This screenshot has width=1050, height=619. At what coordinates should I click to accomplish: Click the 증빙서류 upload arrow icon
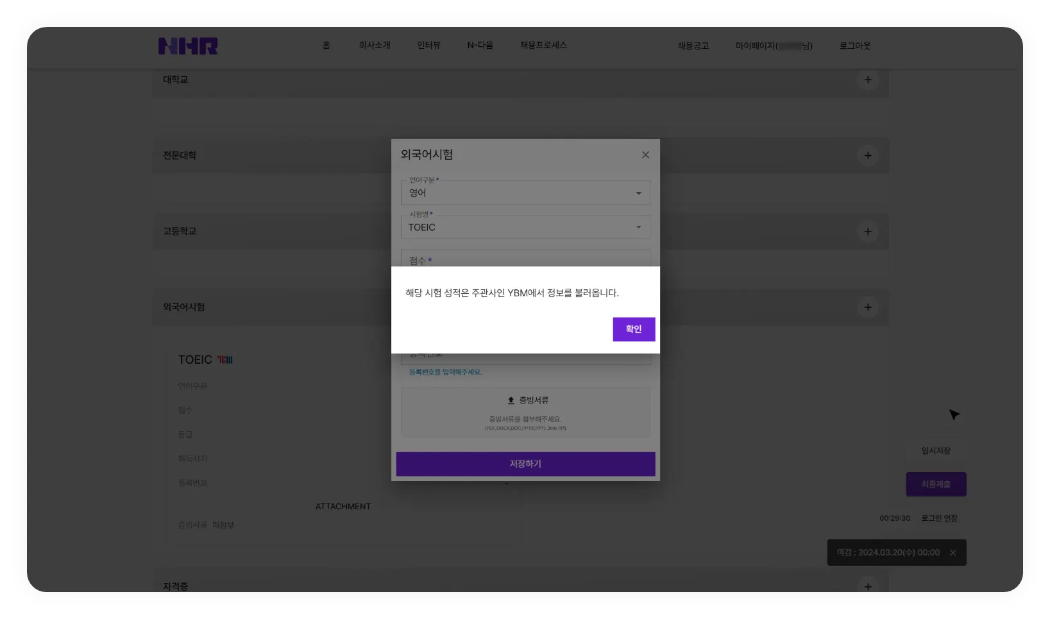tap(511, 400)
